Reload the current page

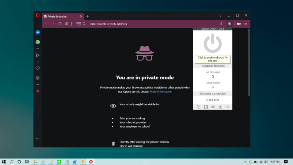click(60, 24)
